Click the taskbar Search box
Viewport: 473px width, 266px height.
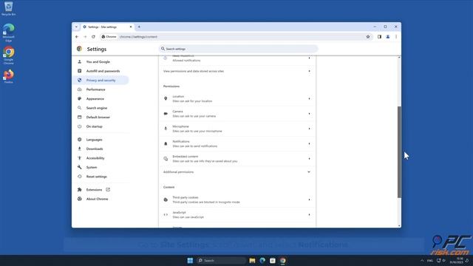pyautogui.click(x=221, y=261)
